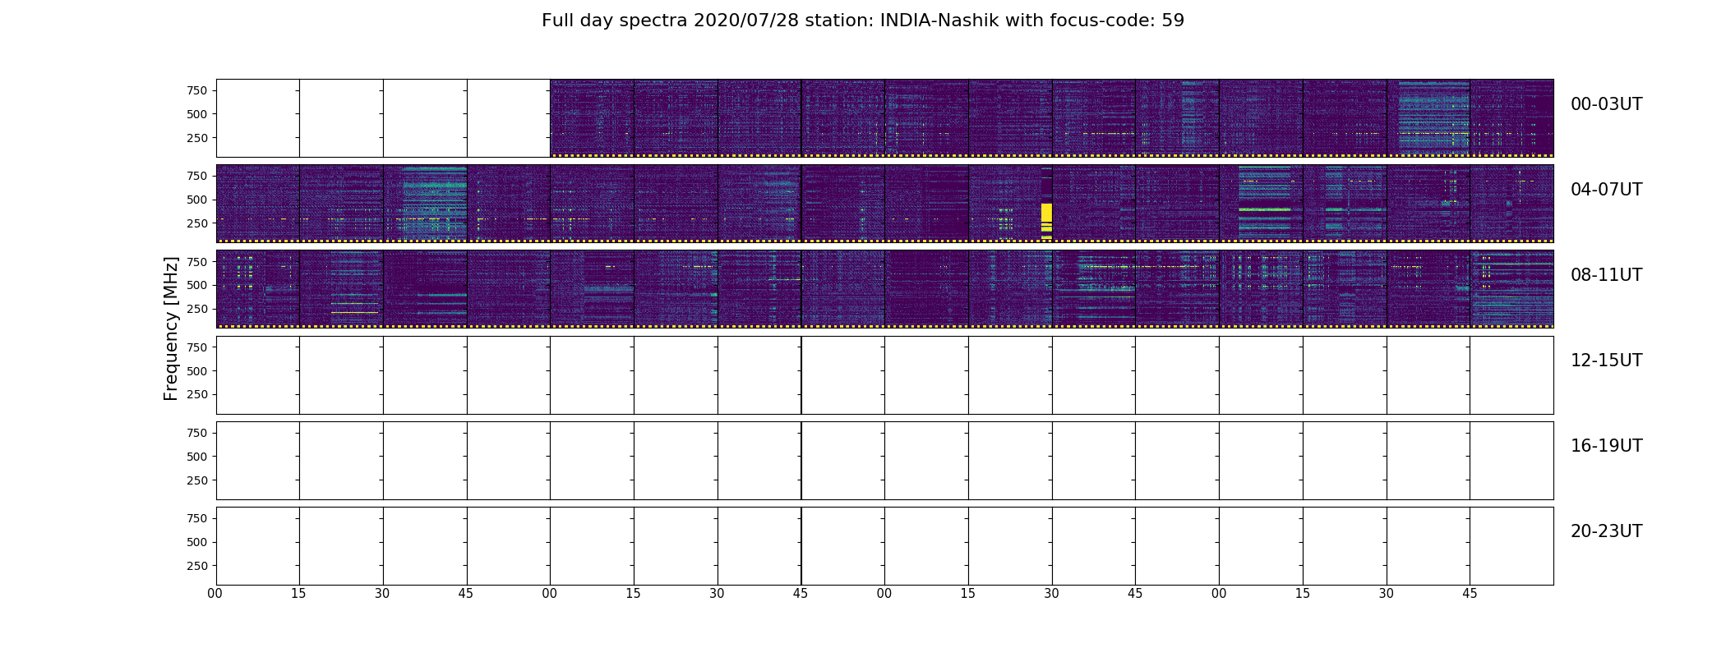The width and height of the screenshot is (1726, 657).
Task: Click the leftmost "00" time-axis tick label
Action: pyautogui.click(x=215, y=594)
